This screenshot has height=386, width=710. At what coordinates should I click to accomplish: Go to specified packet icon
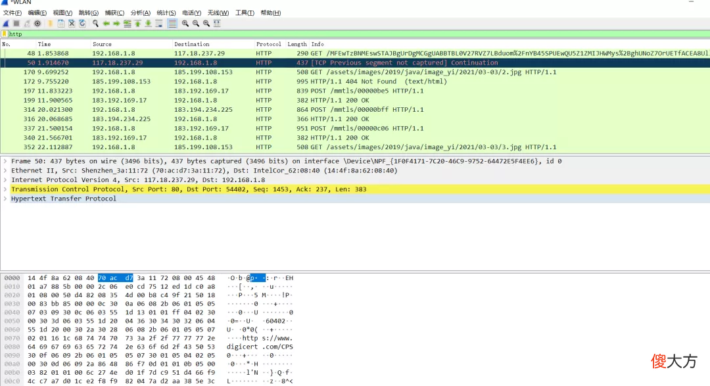click(x=128, y=24)
